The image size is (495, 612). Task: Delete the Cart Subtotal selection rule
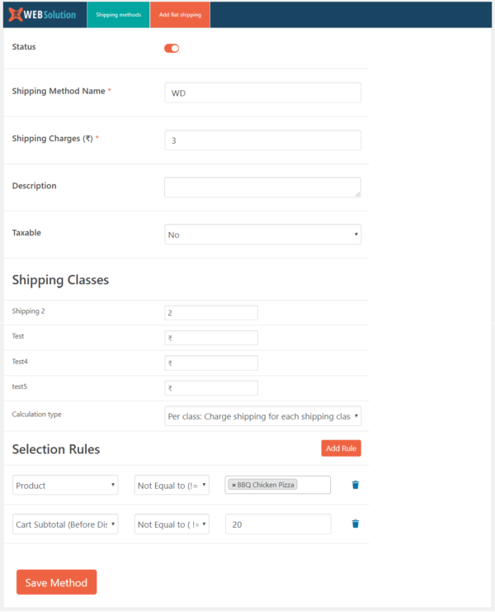(x=355, y=524)
